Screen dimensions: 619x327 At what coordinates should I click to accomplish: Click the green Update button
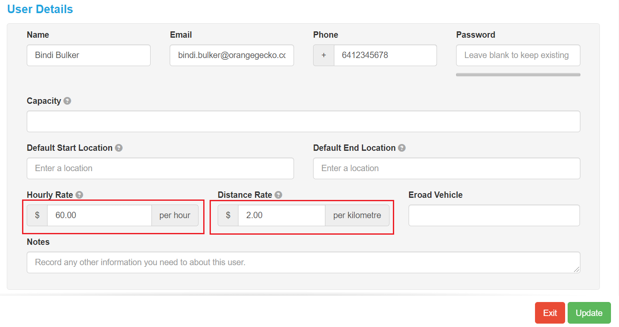[x=589, y=313]
